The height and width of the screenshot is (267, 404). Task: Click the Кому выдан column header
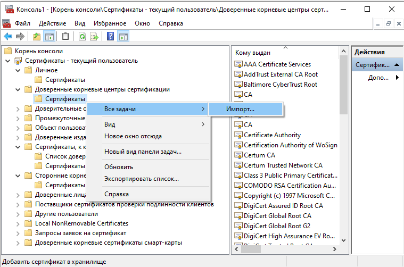(x=253, y=53)
